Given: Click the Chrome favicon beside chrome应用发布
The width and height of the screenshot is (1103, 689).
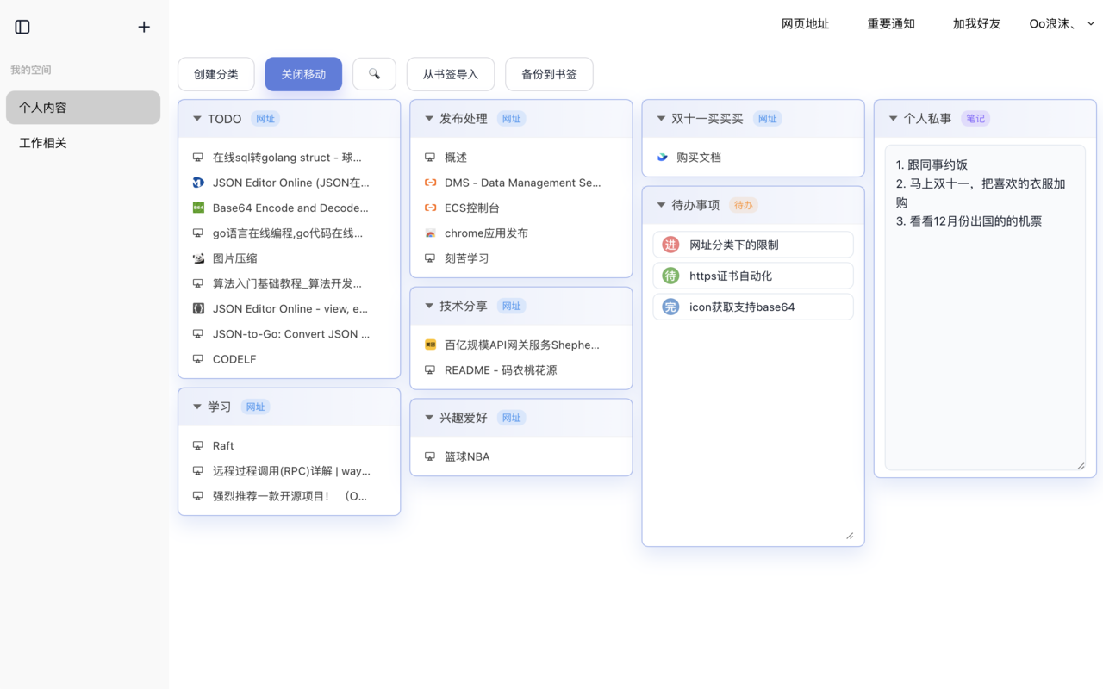Looking at the screenshot, I should coord(429,233).
